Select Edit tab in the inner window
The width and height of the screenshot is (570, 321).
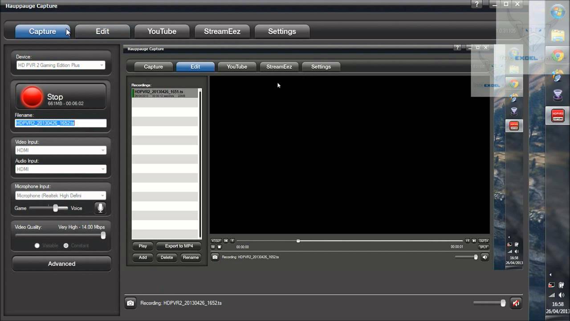[x=195, y=67]
